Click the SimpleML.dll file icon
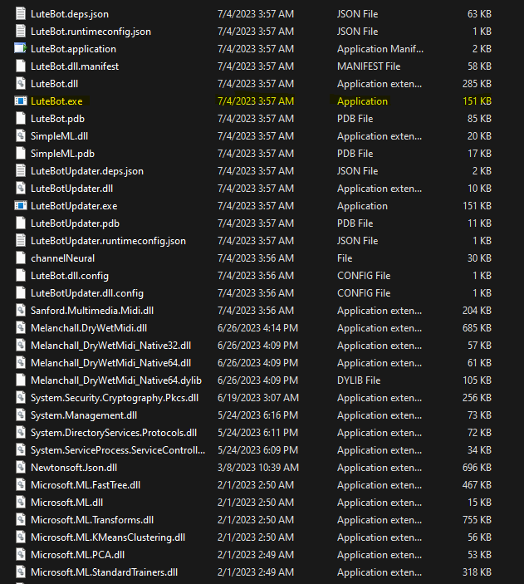The height and width of the screenshot is (584, 524). tap(21, 136)
